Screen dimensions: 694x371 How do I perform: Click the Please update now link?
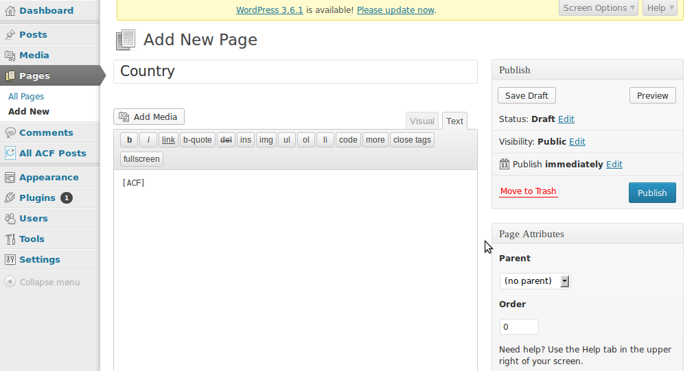coord(395,10)
